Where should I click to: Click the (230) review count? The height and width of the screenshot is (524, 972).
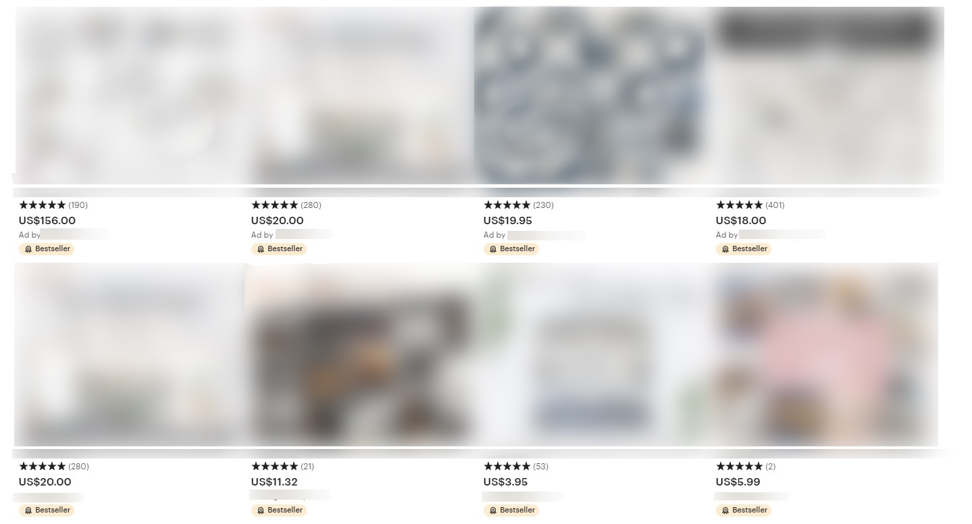(543, 205)
